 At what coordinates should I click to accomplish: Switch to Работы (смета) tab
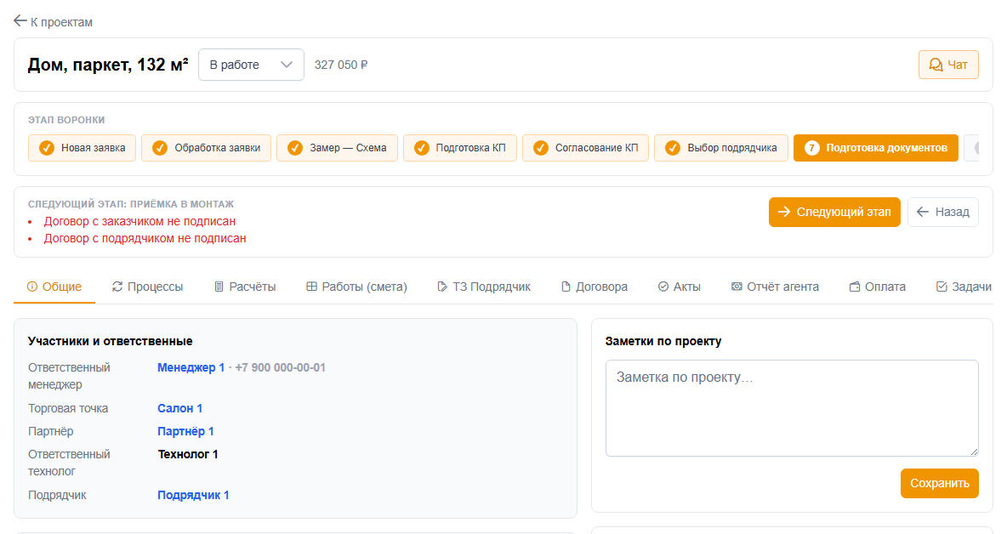(x=356, y=287)
